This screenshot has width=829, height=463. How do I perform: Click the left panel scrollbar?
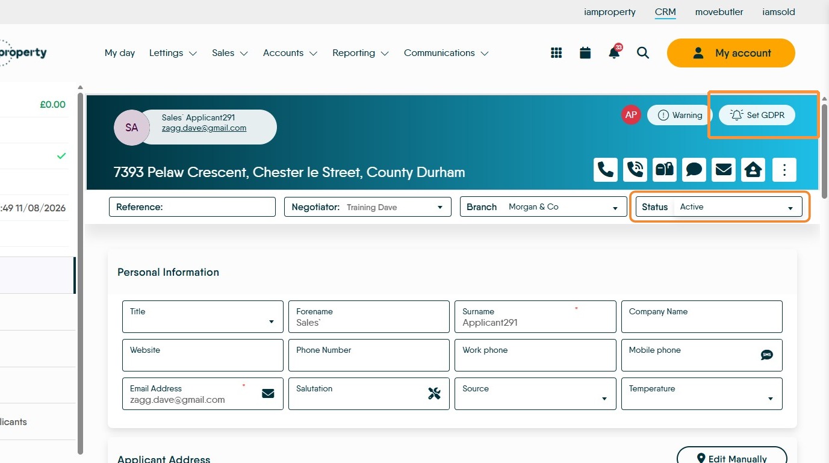tap(80, 273)
